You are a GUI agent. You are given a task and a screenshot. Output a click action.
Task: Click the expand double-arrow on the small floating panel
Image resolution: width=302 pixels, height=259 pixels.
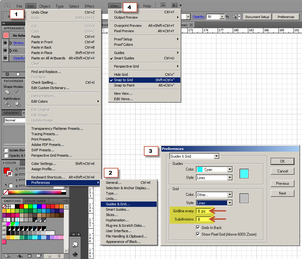click(74, 234)
